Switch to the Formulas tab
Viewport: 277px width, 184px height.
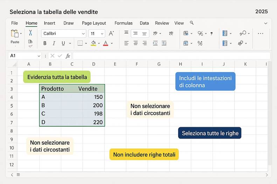coord(124,23)
